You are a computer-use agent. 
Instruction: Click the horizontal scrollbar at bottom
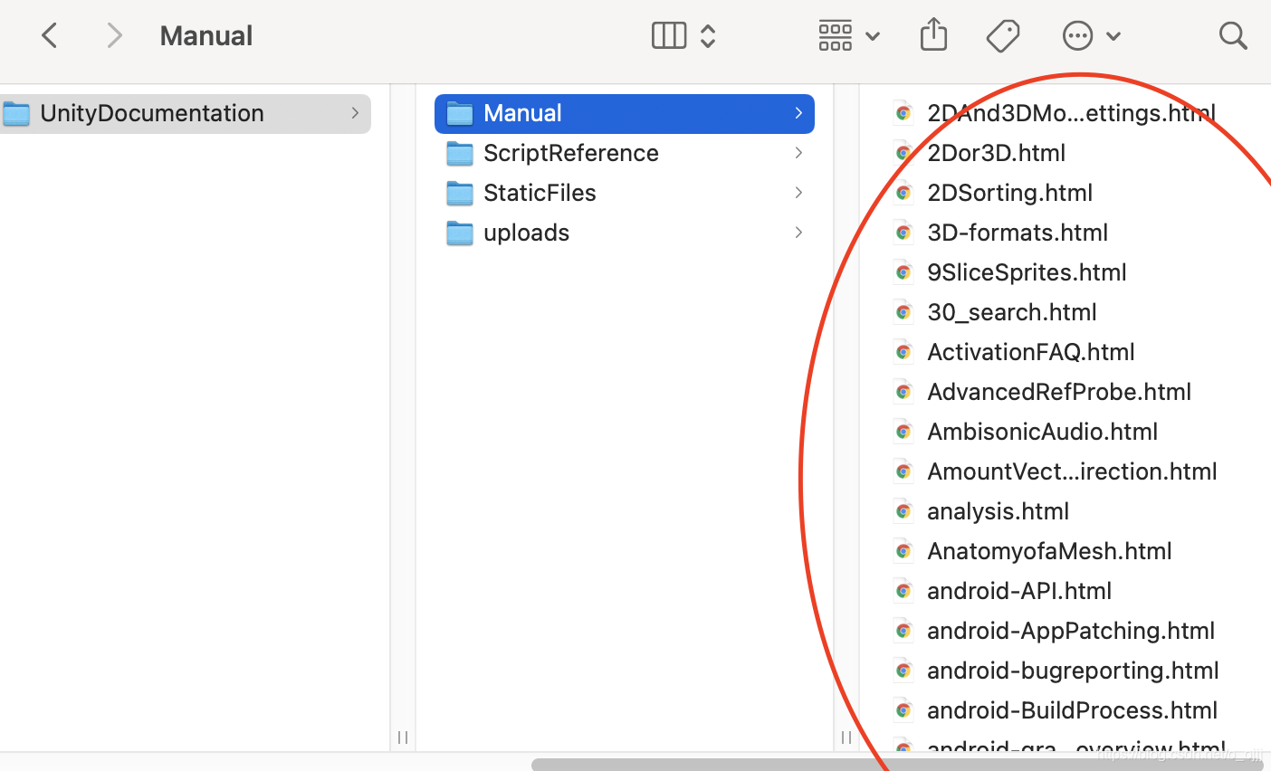[897, 765]
